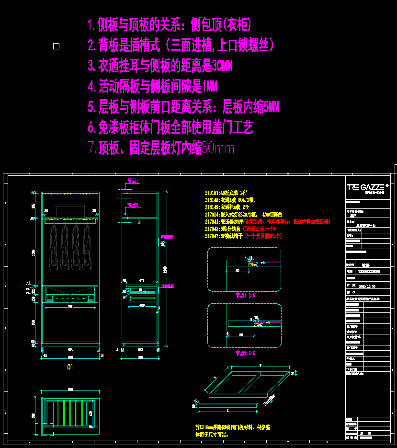Viewport: 397px width, 448px height.
Task: Click the small white square left of the notes
Action: tap(56, 46)
